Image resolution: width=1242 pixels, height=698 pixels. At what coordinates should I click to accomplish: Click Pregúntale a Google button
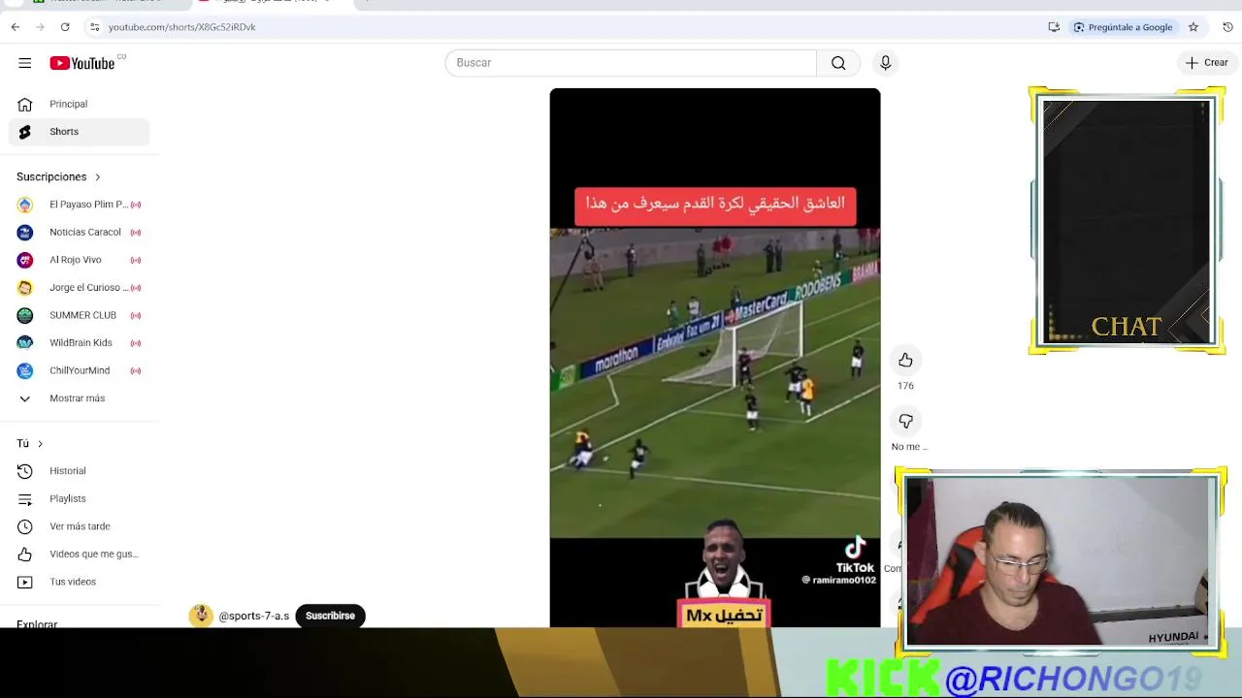[x=1123, y=27]
